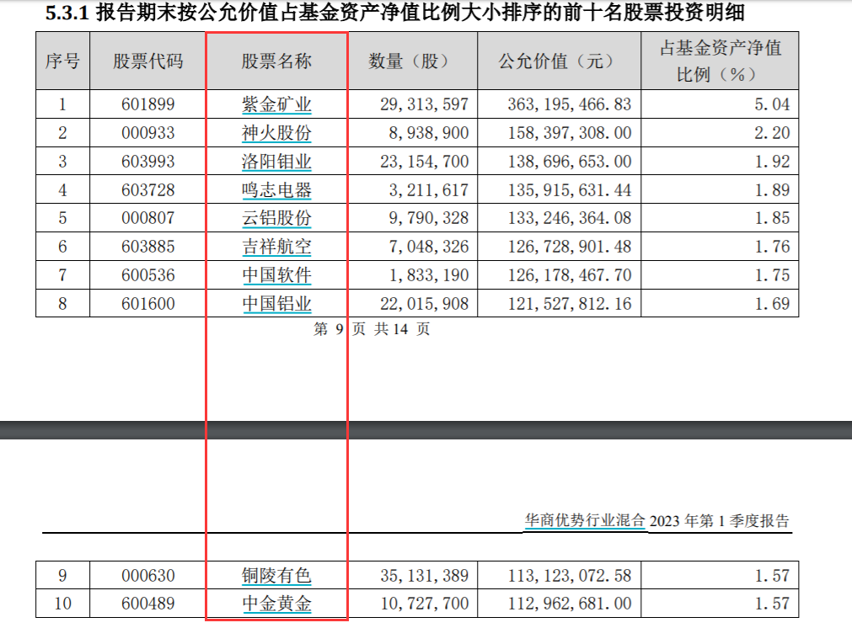
Task: Select the quantity 8,938,900
Action: click(429, 133)
